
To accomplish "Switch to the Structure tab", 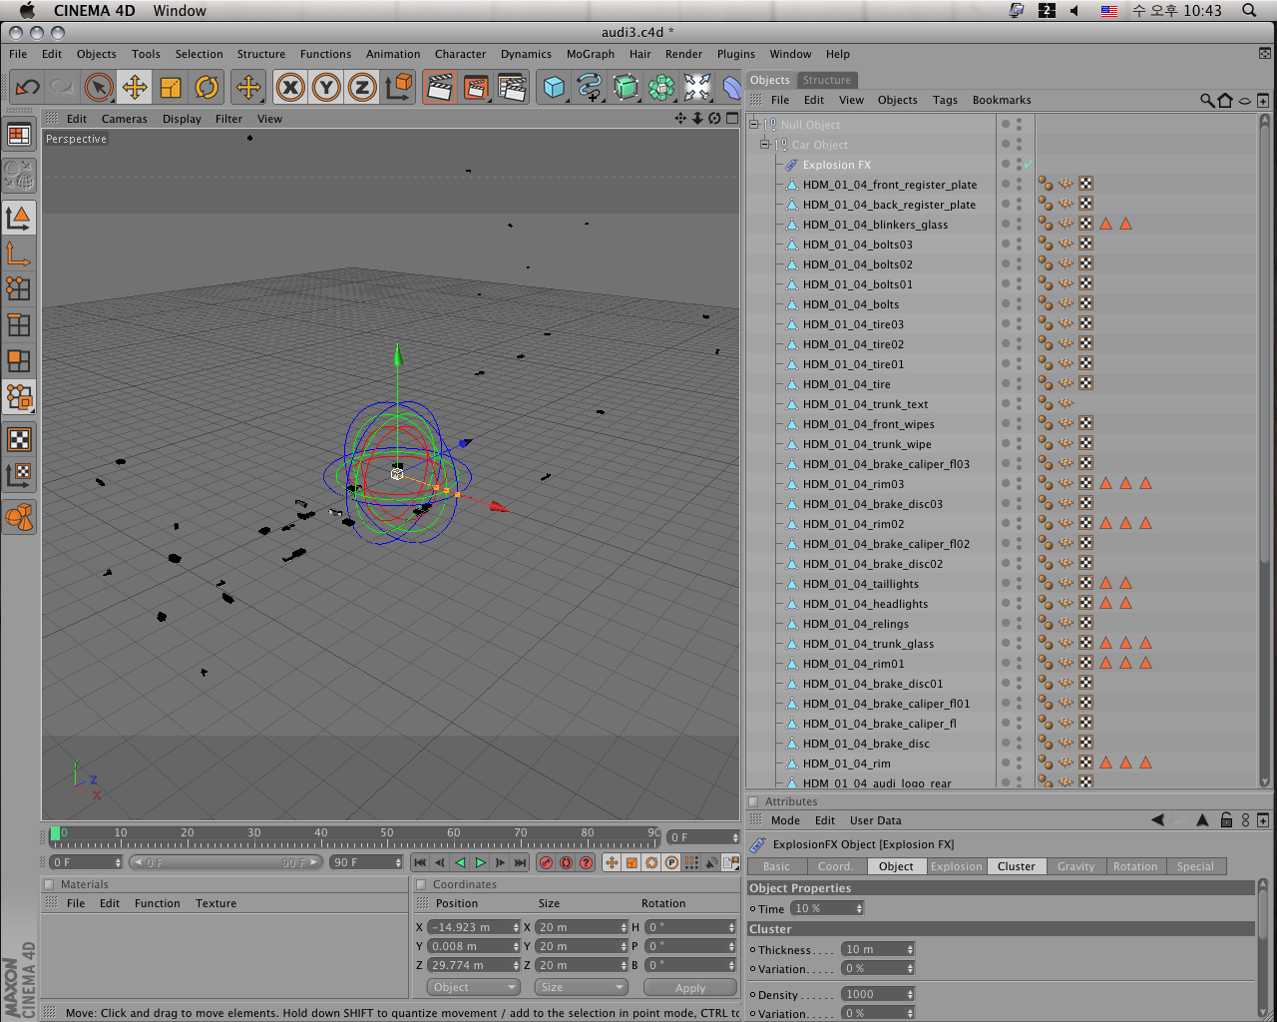I will click(x=827, y=80).
